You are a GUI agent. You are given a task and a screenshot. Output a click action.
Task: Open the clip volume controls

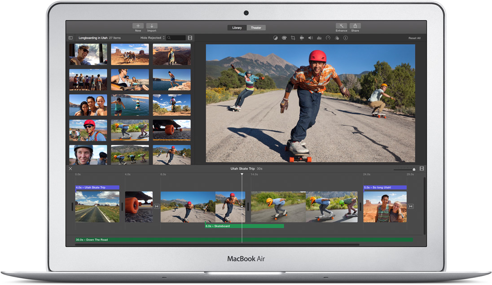pyautogui.click(x=310, y=38)
